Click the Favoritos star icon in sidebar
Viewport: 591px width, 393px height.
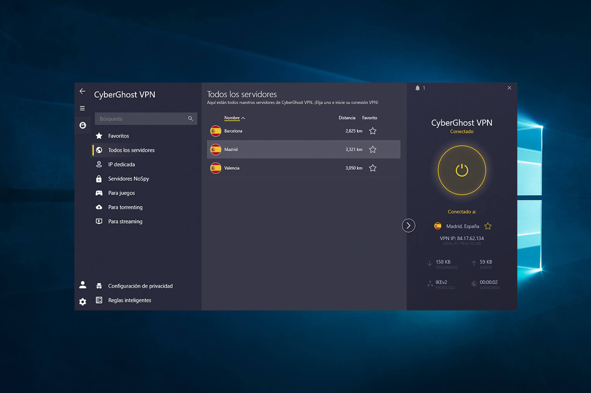pos(99,136)
